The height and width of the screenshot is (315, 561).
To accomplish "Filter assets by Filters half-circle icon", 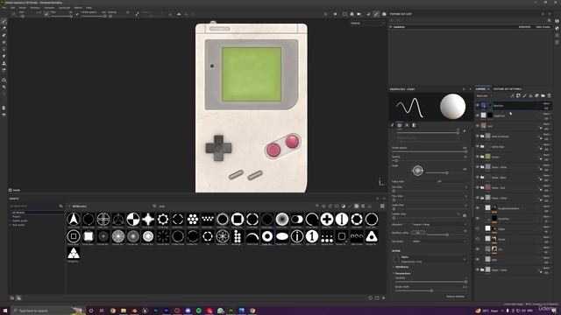I will [x=344, y=206].
